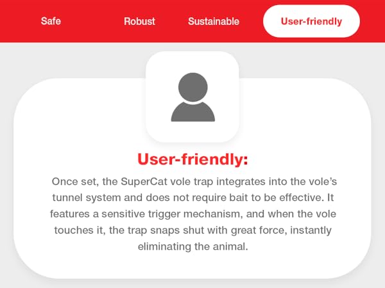
Task: Click the head circle of person icon
Action: (193, 87)
